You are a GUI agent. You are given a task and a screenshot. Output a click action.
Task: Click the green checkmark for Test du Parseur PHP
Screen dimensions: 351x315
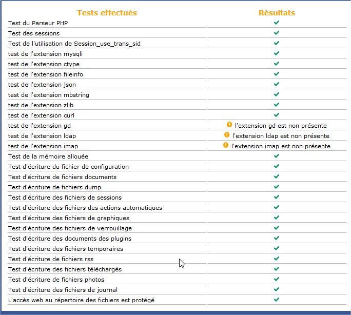pos(277,23)
